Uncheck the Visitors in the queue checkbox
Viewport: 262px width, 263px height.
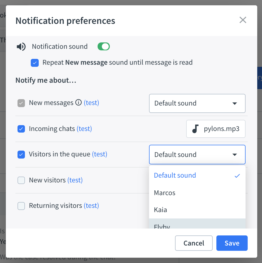[x=21, y=154]
